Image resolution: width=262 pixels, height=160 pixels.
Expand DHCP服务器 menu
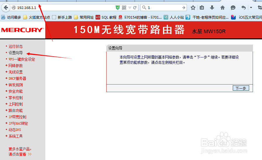[17, 78]
